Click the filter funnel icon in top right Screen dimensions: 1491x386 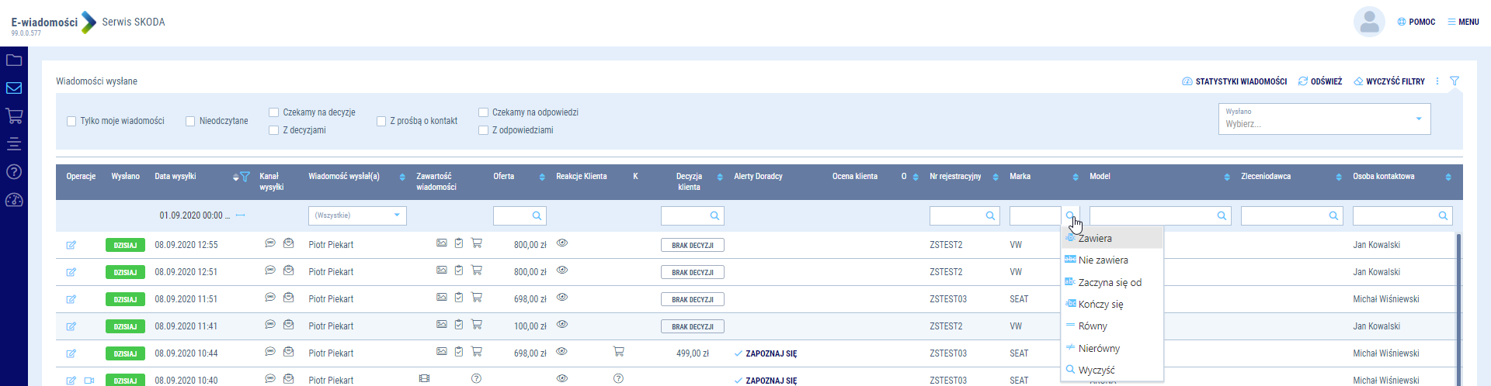pyautogui.click(x=1455, y=81)
